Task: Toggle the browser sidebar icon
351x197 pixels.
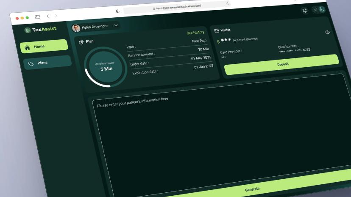Action: tap(38, 17)
